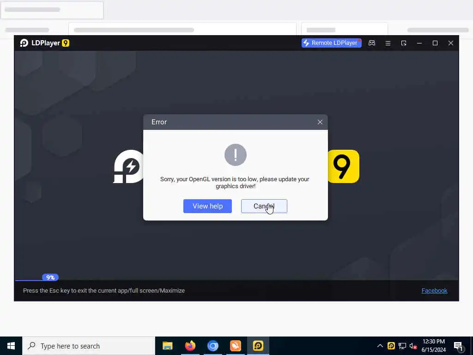Screen dimensions: 473x355
Task: Maximize the LDPlayer window
Action: (435, 43)
